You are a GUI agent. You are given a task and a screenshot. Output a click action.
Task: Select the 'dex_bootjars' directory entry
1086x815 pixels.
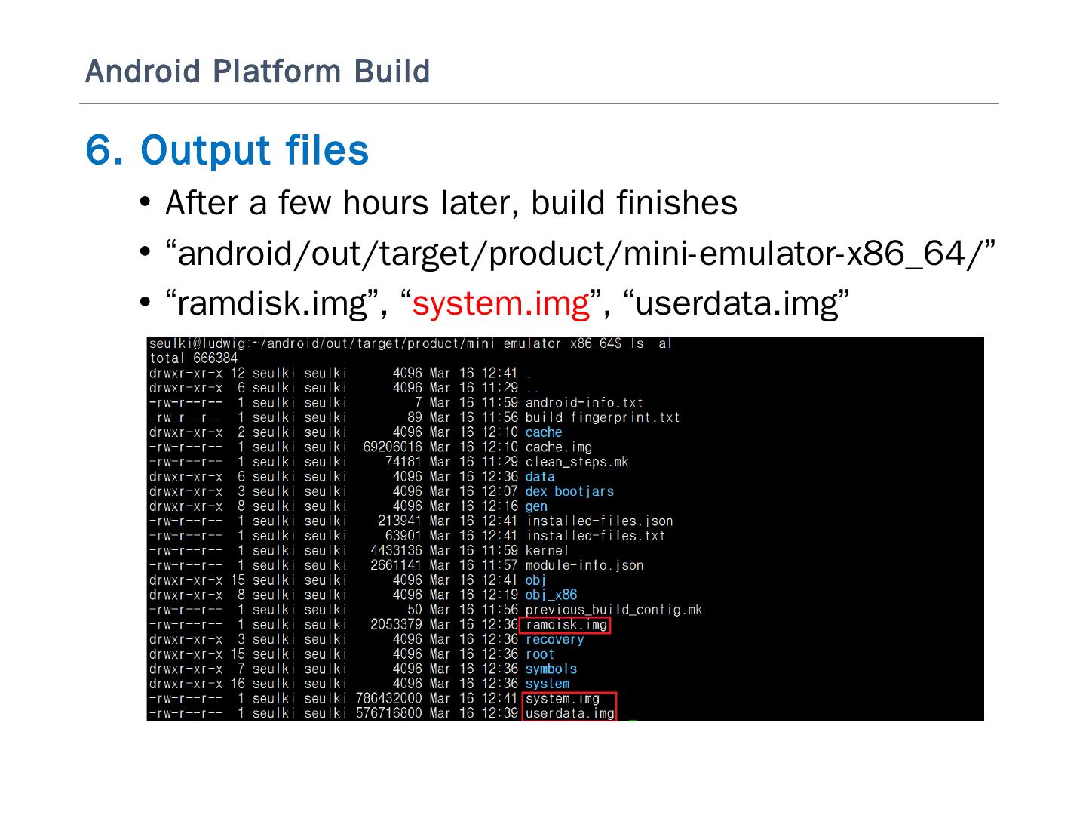[x=569, y=491]
